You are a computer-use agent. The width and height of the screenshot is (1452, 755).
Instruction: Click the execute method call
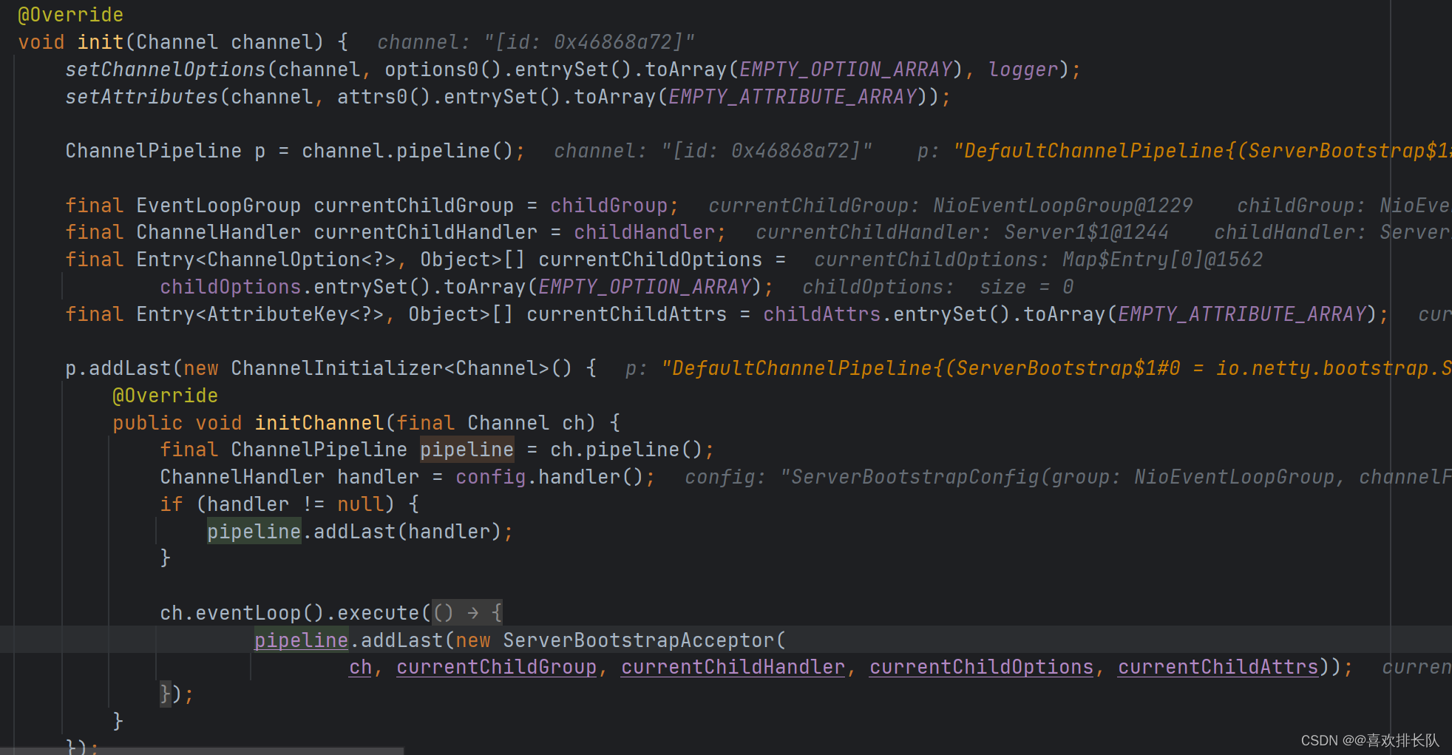point(378,613)
